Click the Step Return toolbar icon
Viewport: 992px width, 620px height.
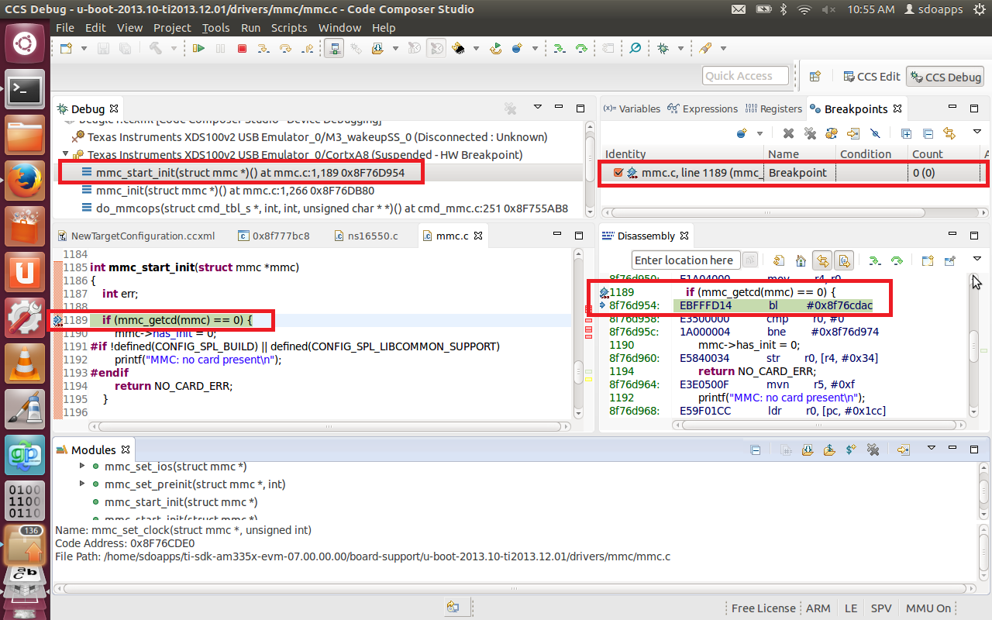coord(308,48)
